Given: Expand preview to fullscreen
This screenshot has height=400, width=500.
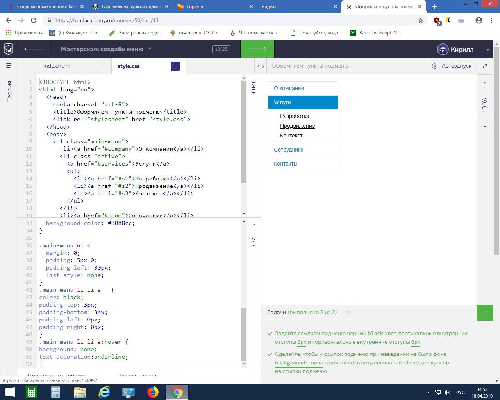Looking at the screenshot, I should pos(485,66).
